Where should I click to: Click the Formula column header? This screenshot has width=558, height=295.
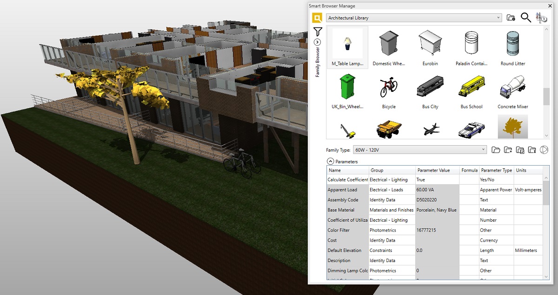(x=469, y=170)
